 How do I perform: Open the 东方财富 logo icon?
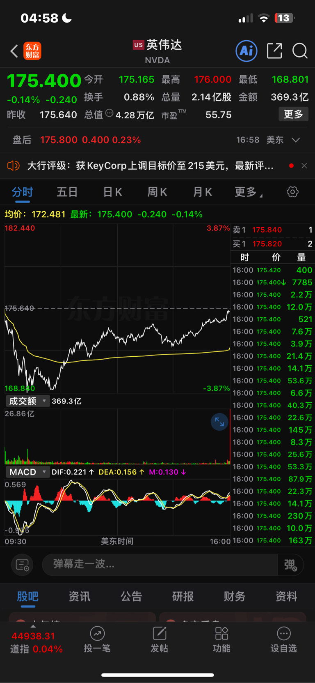(32, 51)
